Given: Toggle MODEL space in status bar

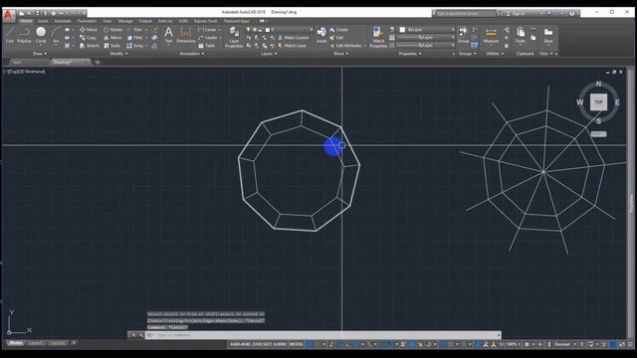Looking at the screenshot, I should coord(297,344).
